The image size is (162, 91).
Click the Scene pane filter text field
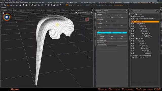144,11
